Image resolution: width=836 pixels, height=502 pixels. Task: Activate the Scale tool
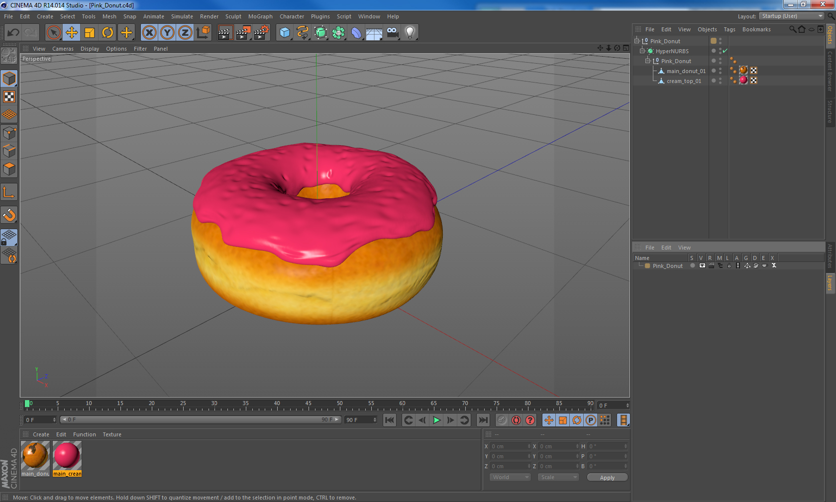(x=90, y=33)
